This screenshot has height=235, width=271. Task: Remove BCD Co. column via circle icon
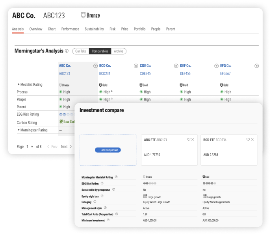pyautogui.click(x=136, y=66)
